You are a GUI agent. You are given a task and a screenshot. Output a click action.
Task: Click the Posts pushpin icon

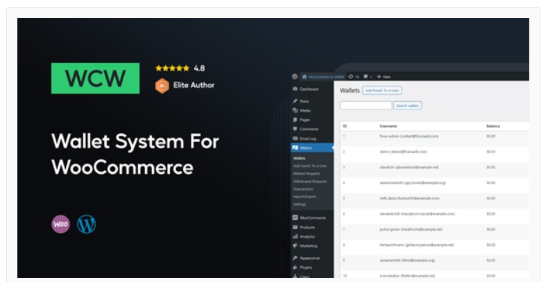[295, 101]
